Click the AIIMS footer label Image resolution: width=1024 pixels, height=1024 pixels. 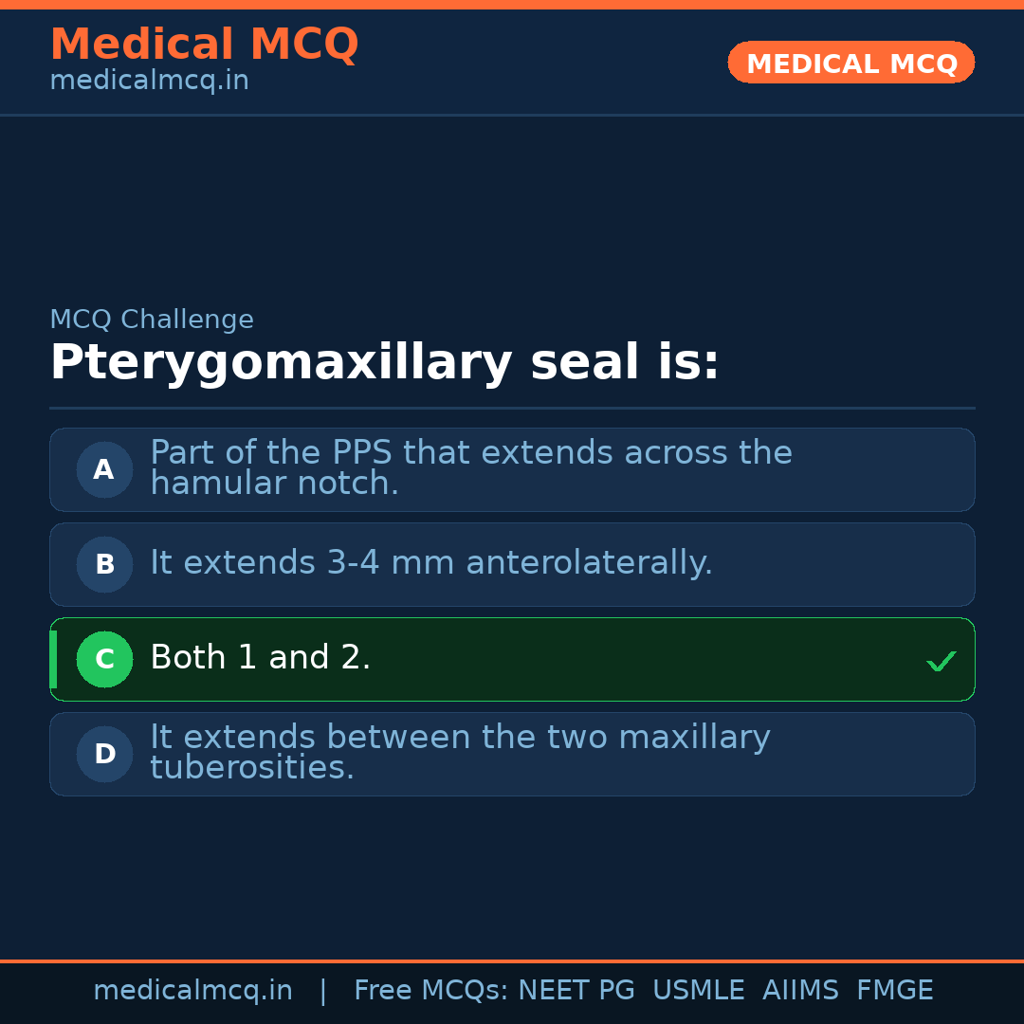[800, 991]
